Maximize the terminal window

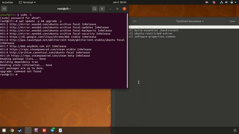117,9
